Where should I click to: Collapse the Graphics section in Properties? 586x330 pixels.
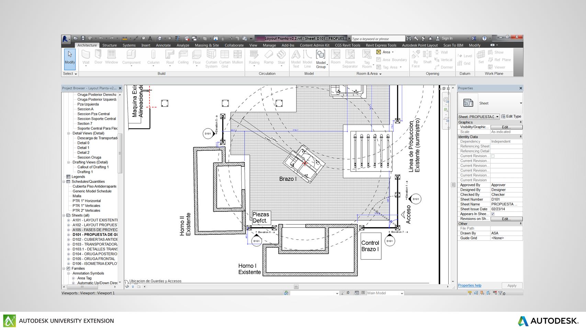click(520, 122)
